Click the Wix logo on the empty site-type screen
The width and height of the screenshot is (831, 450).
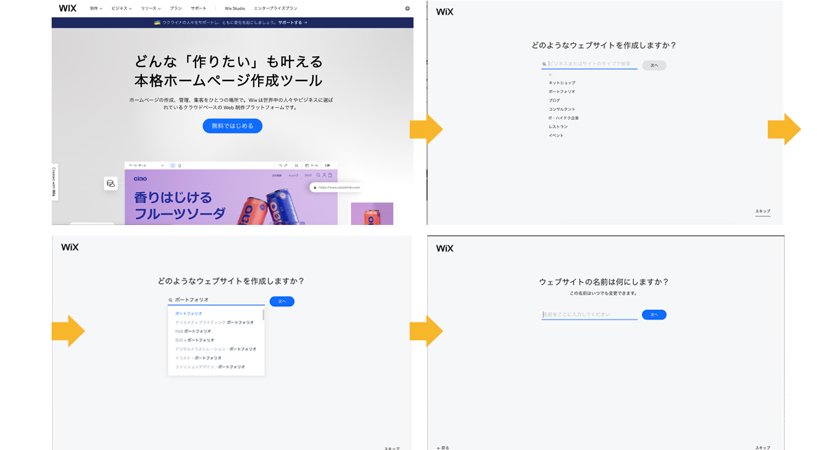pos(445,12)
